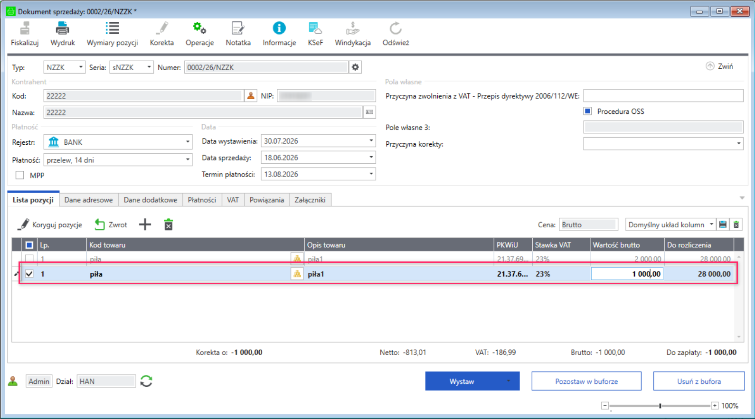Sort by the Stawka VAT column header

561,245
